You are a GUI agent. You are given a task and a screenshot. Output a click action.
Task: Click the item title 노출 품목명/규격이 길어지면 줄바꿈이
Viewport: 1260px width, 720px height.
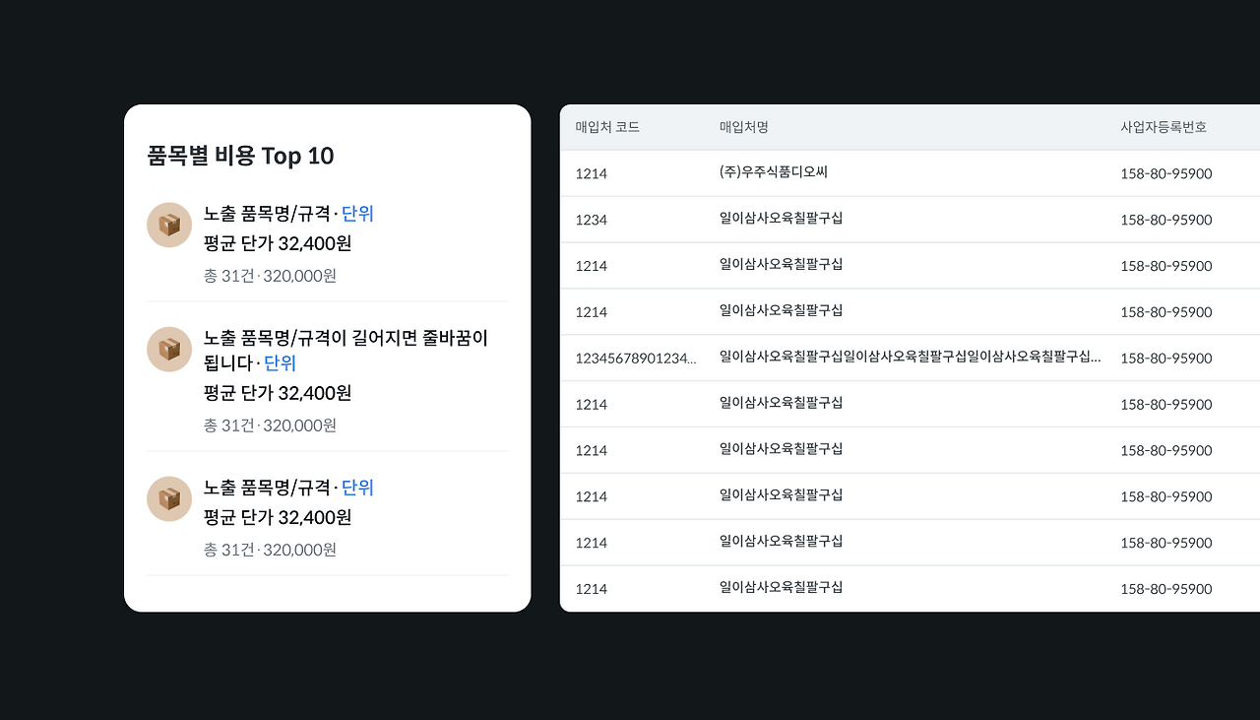click(346, 338)
